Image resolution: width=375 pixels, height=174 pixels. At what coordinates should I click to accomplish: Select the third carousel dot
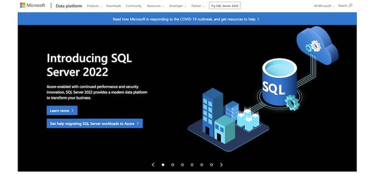[182, 165]
